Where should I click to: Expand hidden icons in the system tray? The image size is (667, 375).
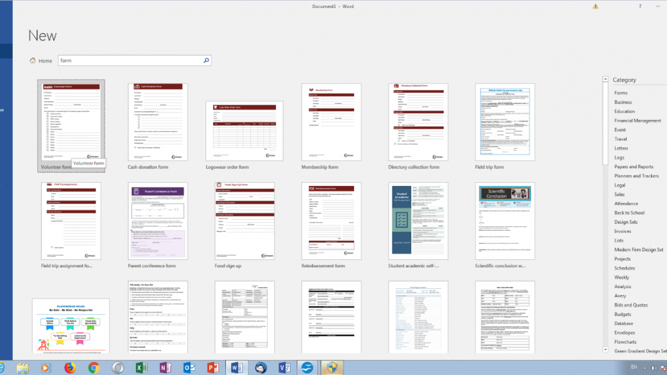tap(645, 368)
